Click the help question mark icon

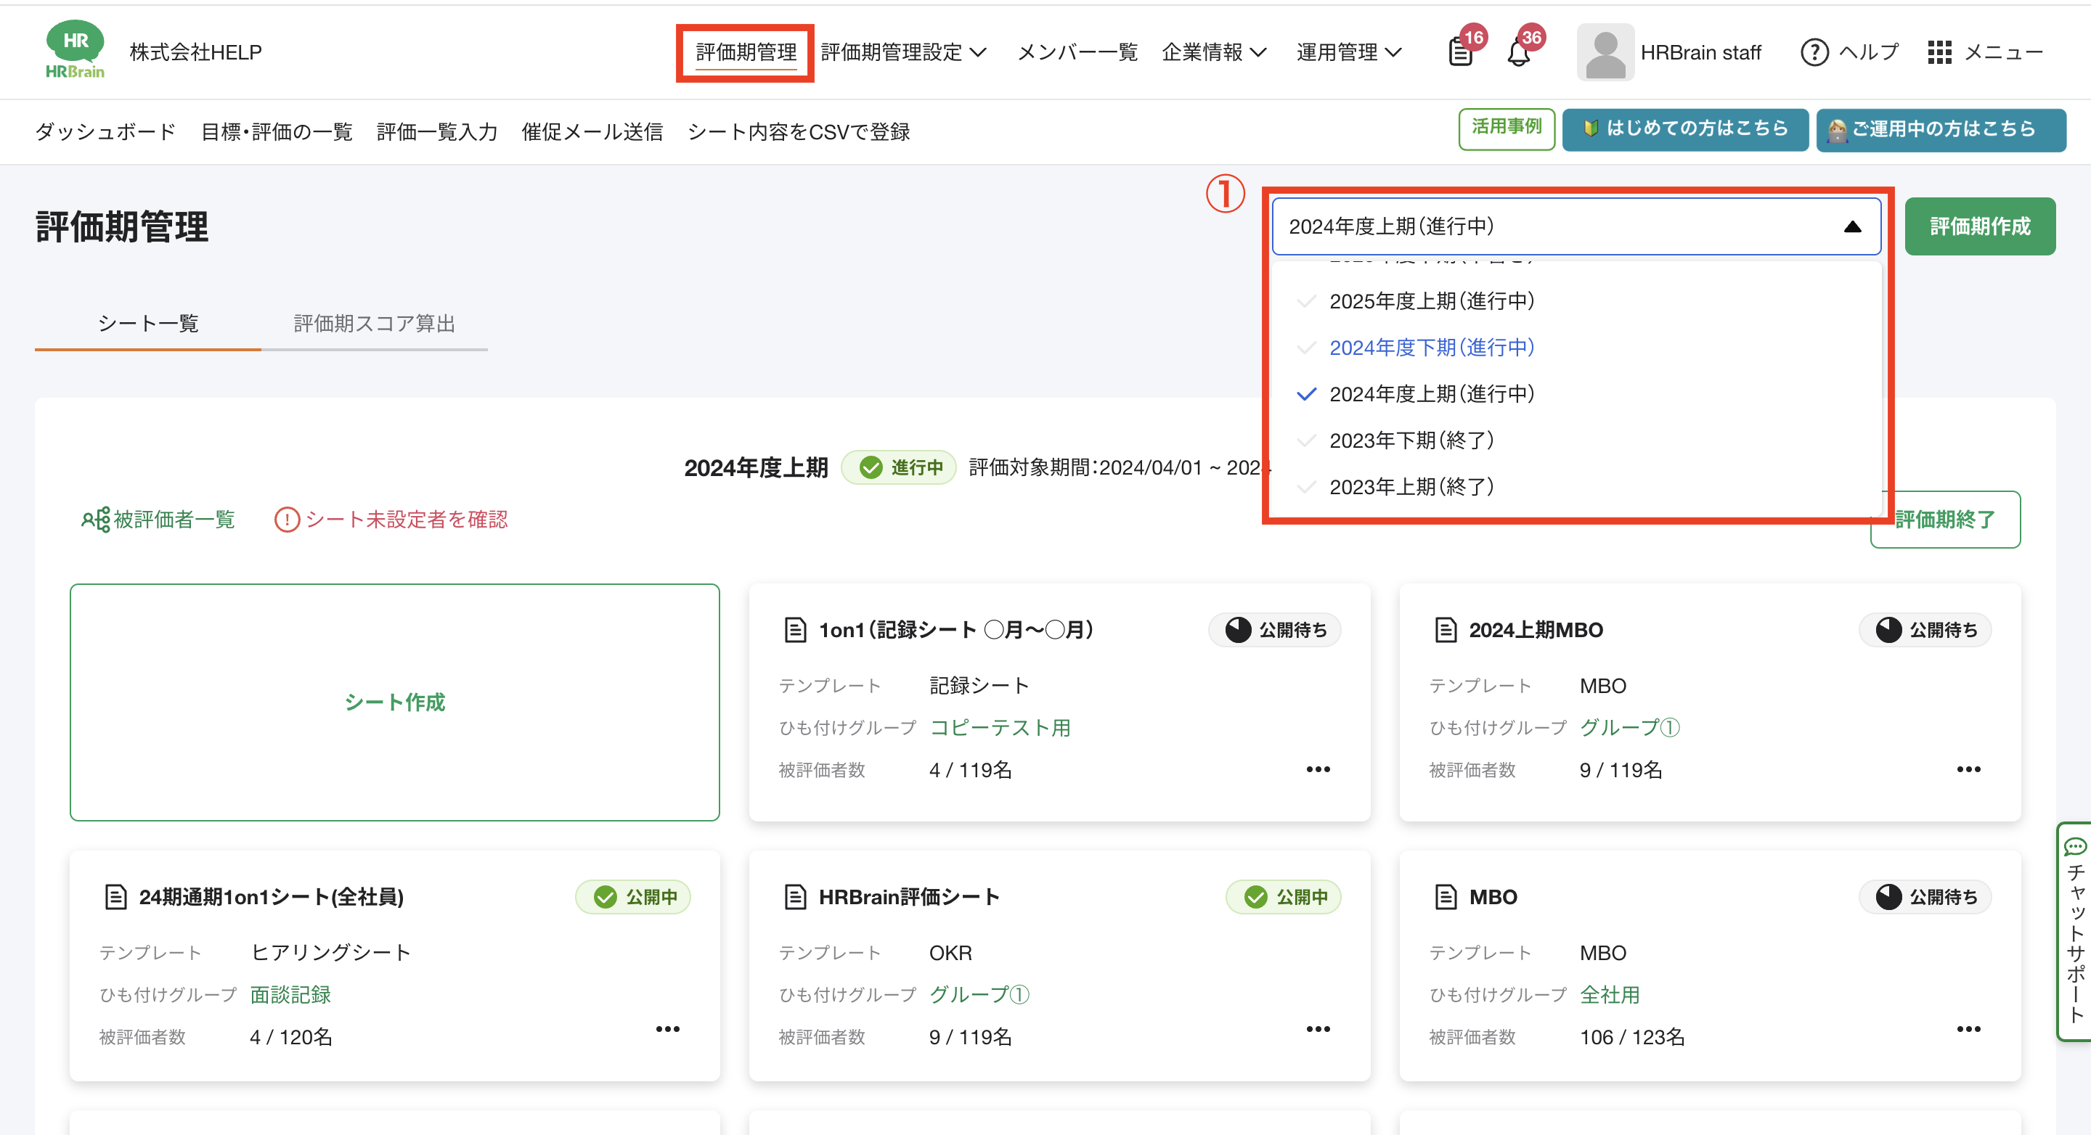(1814, 53)
